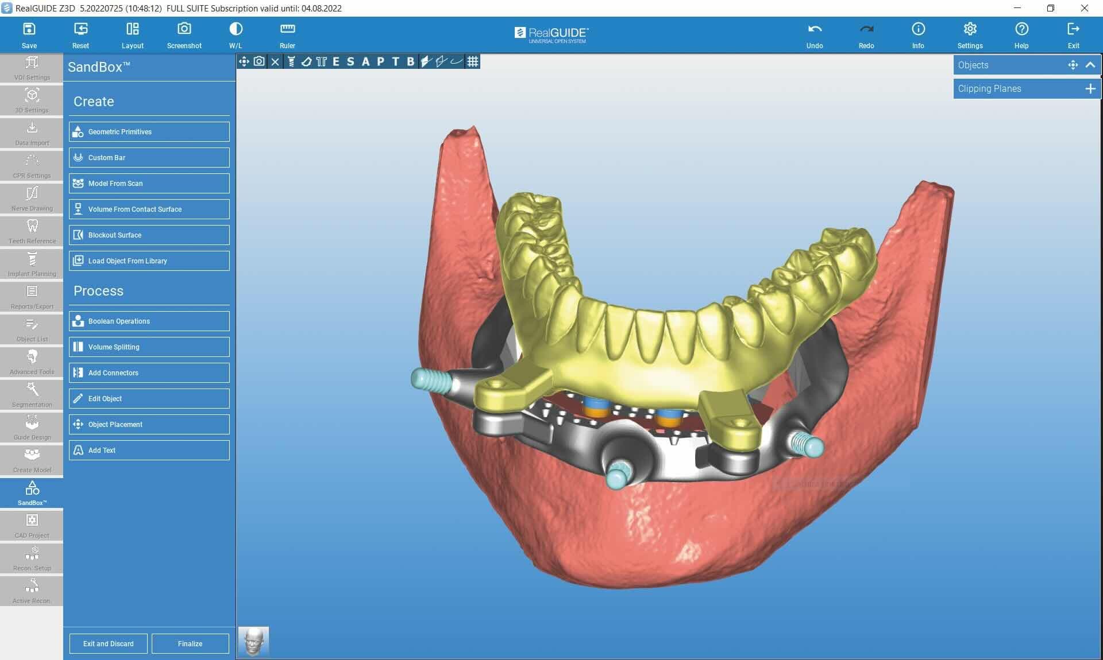Open the Layout options
This screenshot has height=660, width=1103.
pyautogui.click(x=132, y=35)
